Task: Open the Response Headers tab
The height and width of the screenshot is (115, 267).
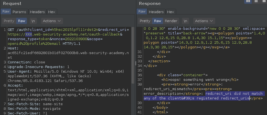Action: click(156, 12)
